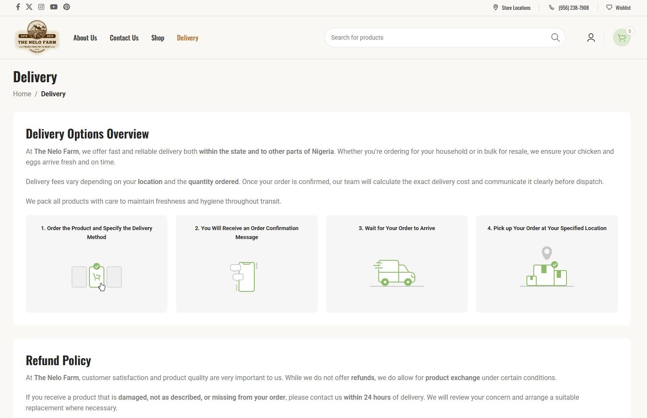Click step 3 title 'Wait for Your Order to Arrive'

coord(397,228)
